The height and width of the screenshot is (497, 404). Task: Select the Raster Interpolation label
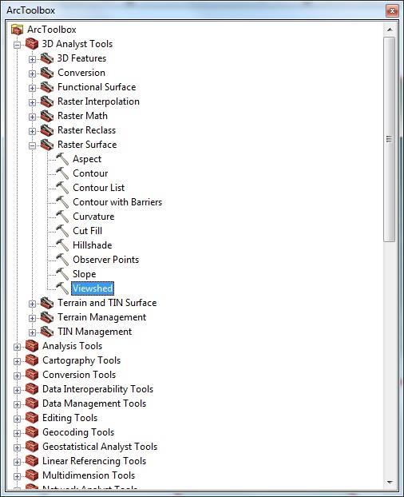[x=98, y=101]
